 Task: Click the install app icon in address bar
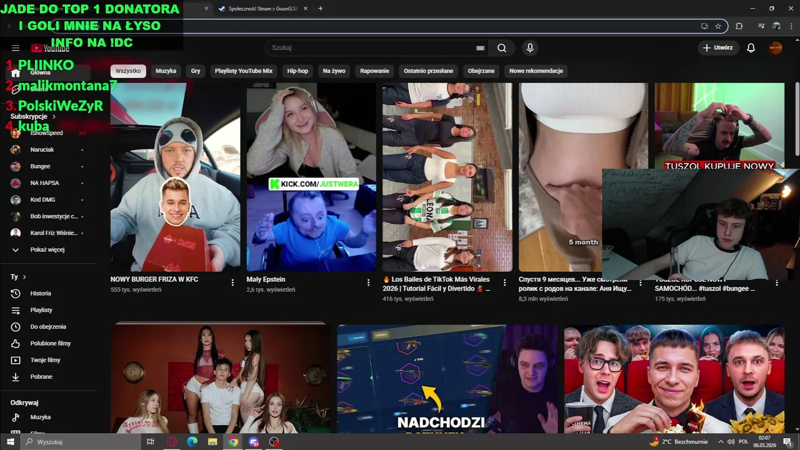704,26
